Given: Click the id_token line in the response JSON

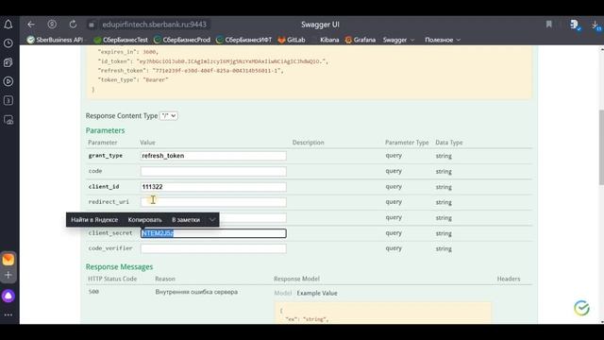Looking at the screenshot, I should coord(213,61).
